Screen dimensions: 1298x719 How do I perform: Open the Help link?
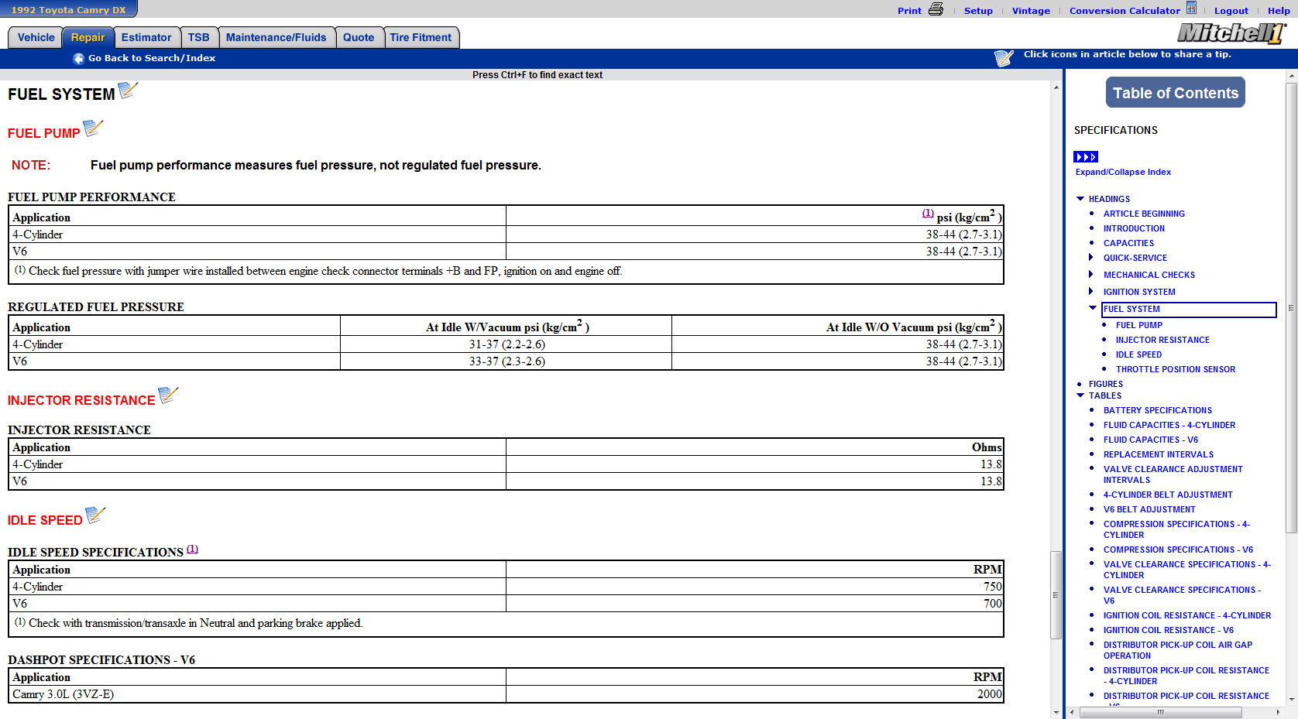pos(1279,11)
